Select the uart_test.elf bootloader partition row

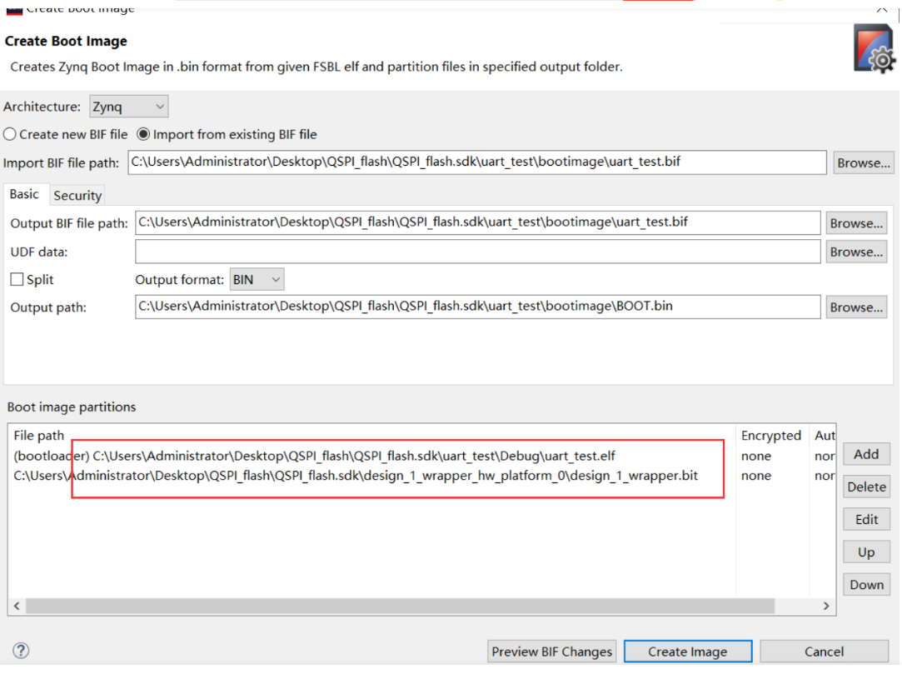[x=333, y=456]
